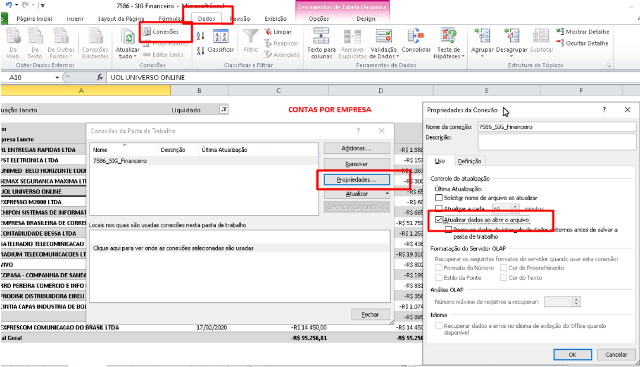Sort ascending A to Z icon
The image size is (640, 367).
[x=200, y=36]
